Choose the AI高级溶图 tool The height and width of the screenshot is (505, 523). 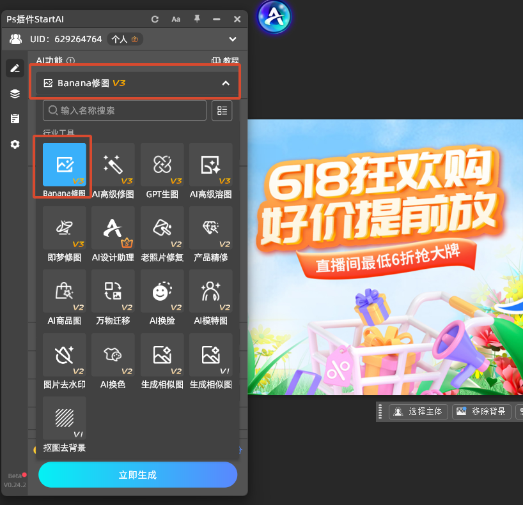[211, 165]
